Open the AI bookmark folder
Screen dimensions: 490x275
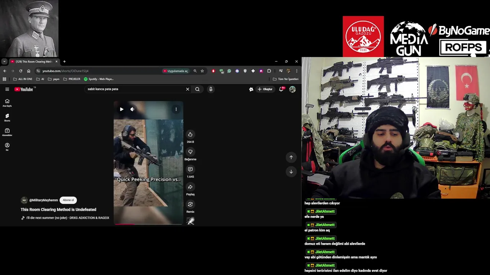(x=40, y=79)
